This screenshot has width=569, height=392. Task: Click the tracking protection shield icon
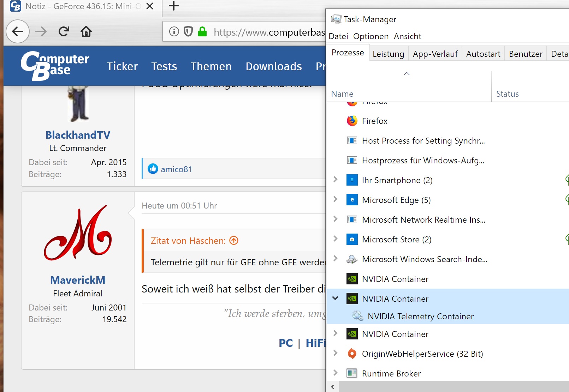pos(188,32)
